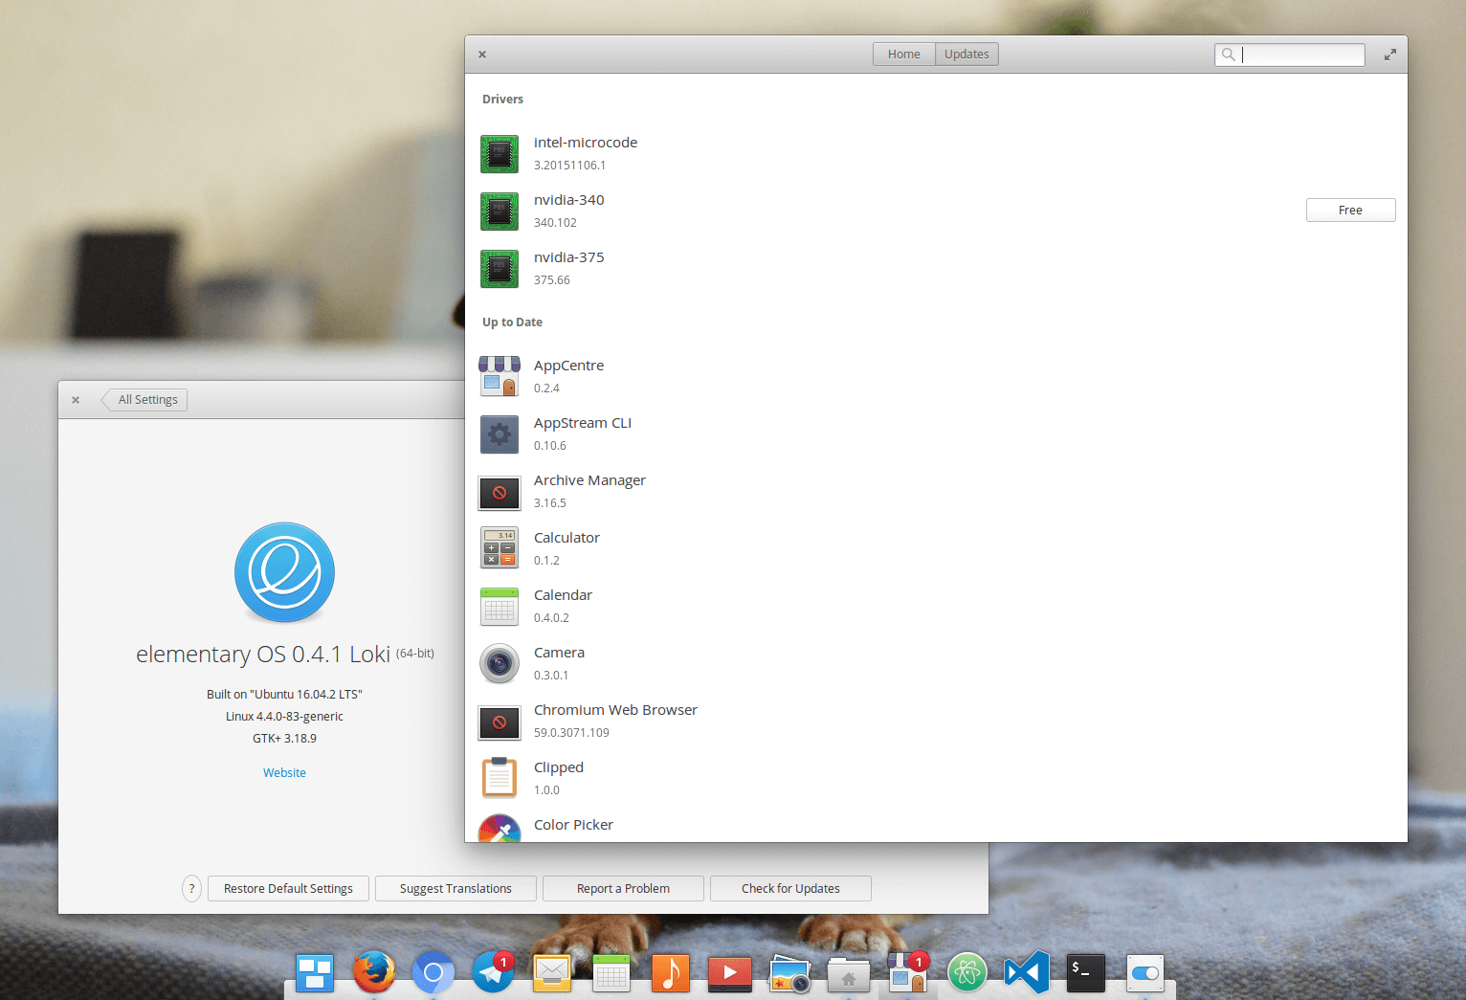Go back to All Settings
Viewport: 1466px width, 1000px height.
144,400
